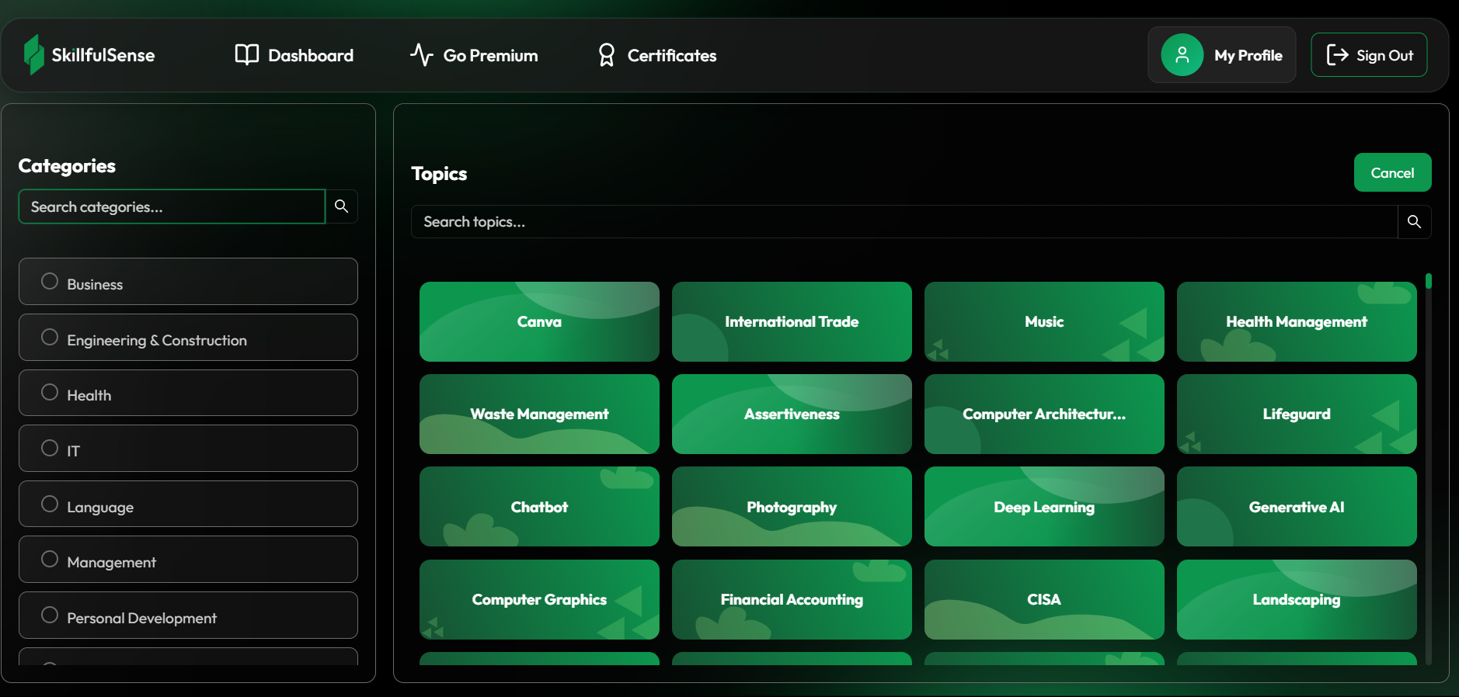Choose the CISA topic card
Viewport: 1459px width, 697px height.
click(1044, 599)
